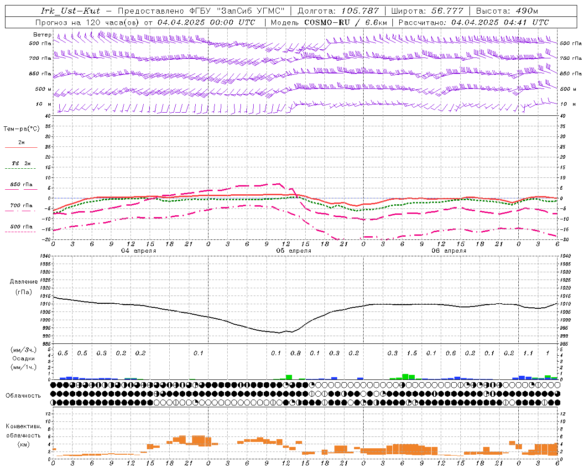Click the Тем-ра(°C) panel label
The image size is (584, 467).
tap(21, 129)
